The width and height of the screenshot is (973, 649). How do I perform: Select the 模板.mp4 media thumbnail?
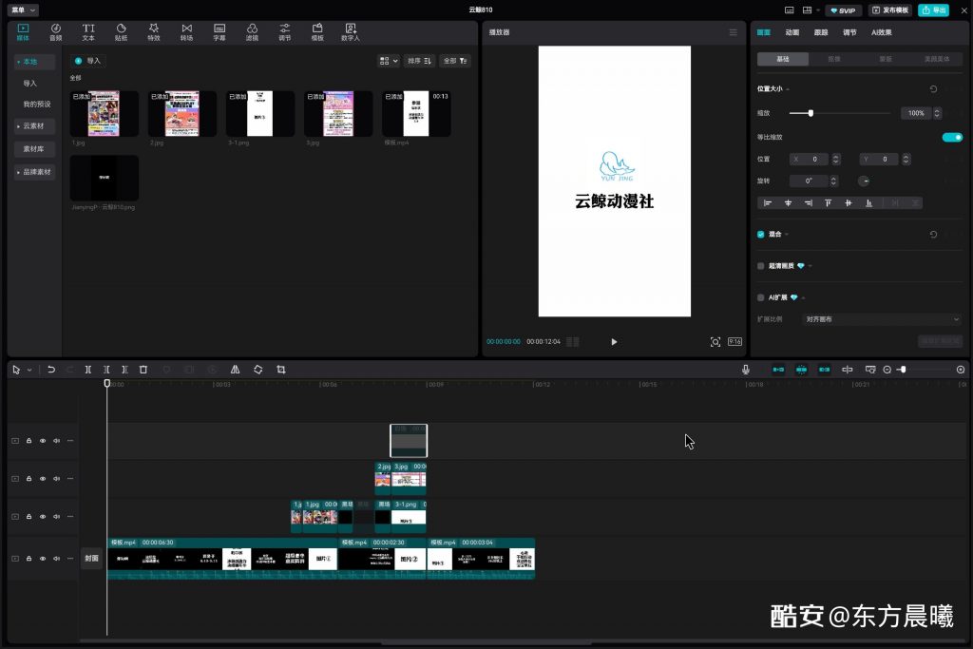pos(416,113)
